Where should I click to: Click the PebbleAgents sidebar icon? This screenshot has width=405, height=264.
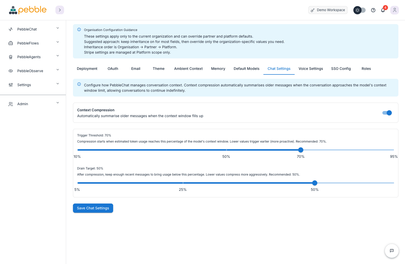[11, 57]
